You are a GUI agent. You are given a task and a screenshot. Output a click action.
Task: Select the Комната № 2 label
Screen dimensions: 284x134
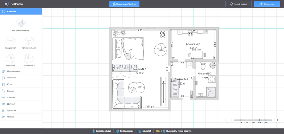[x=205, y=74]
